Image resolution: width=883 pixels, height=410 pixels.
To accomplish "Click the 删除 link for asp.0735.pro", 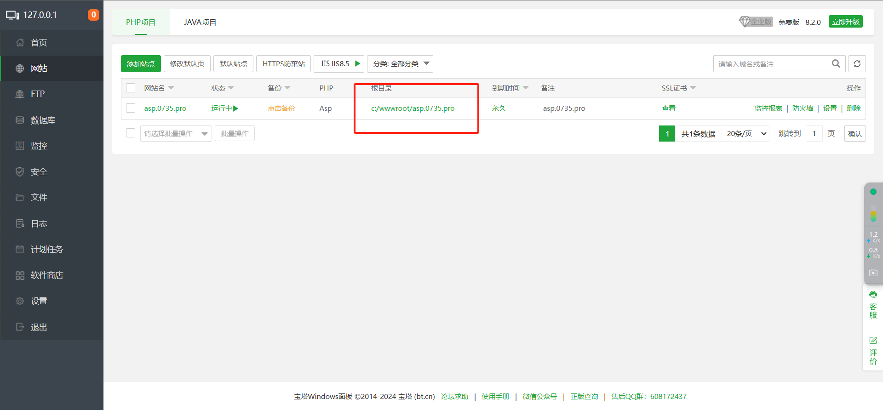I will 854,108.
